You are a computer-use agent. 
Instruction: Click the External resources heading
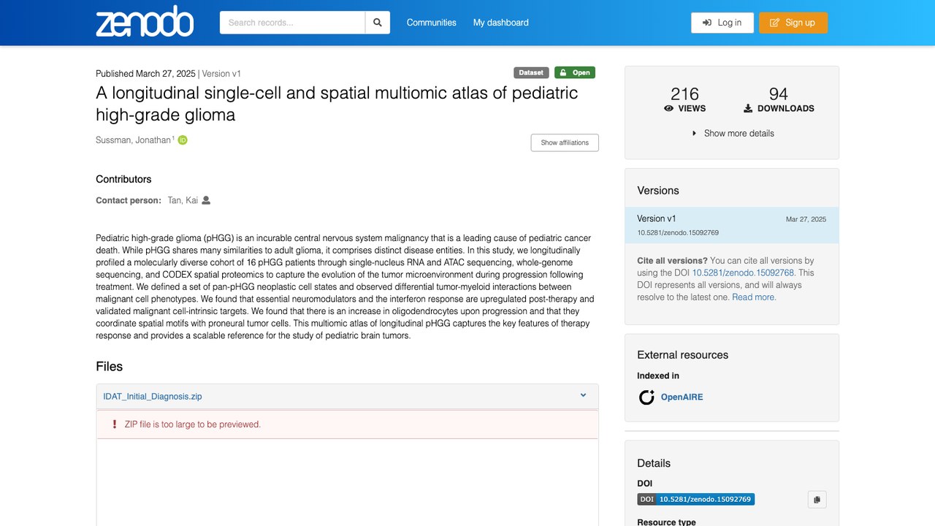click(x=683, y=355)
